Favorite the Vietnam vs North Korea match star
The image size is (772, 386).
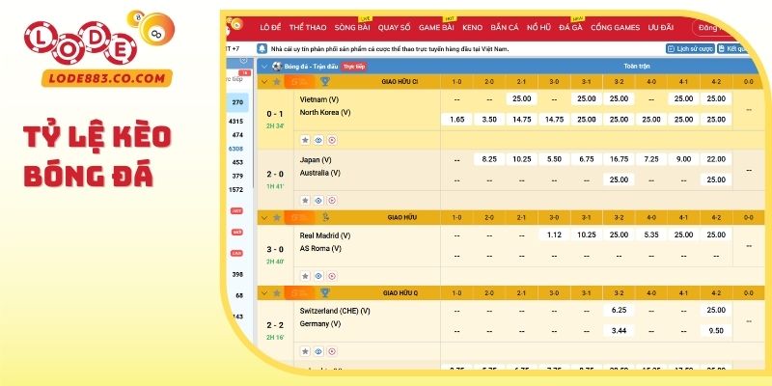click(x=305, y=140)
